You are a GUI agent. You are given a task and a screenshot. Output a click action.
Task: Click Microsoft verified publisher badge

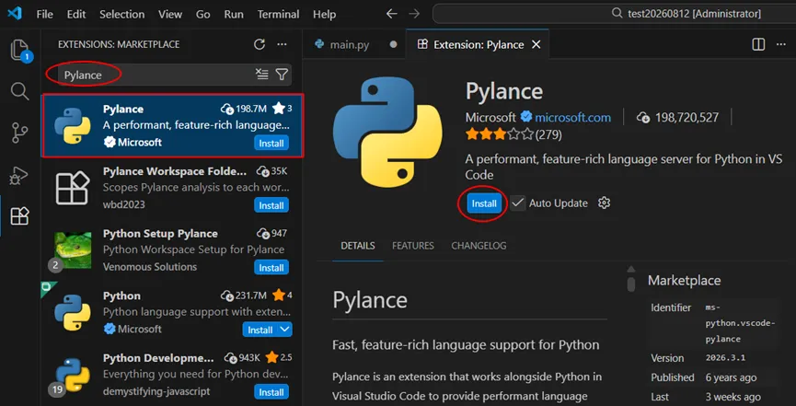point(526,117)
